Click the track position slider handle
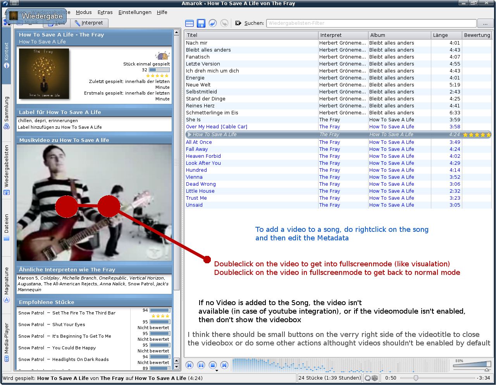 tap(416, 378)
